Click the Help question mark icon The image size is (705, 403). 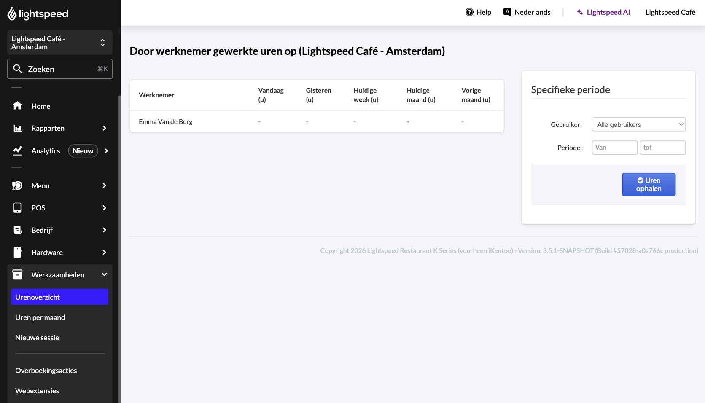469,12
